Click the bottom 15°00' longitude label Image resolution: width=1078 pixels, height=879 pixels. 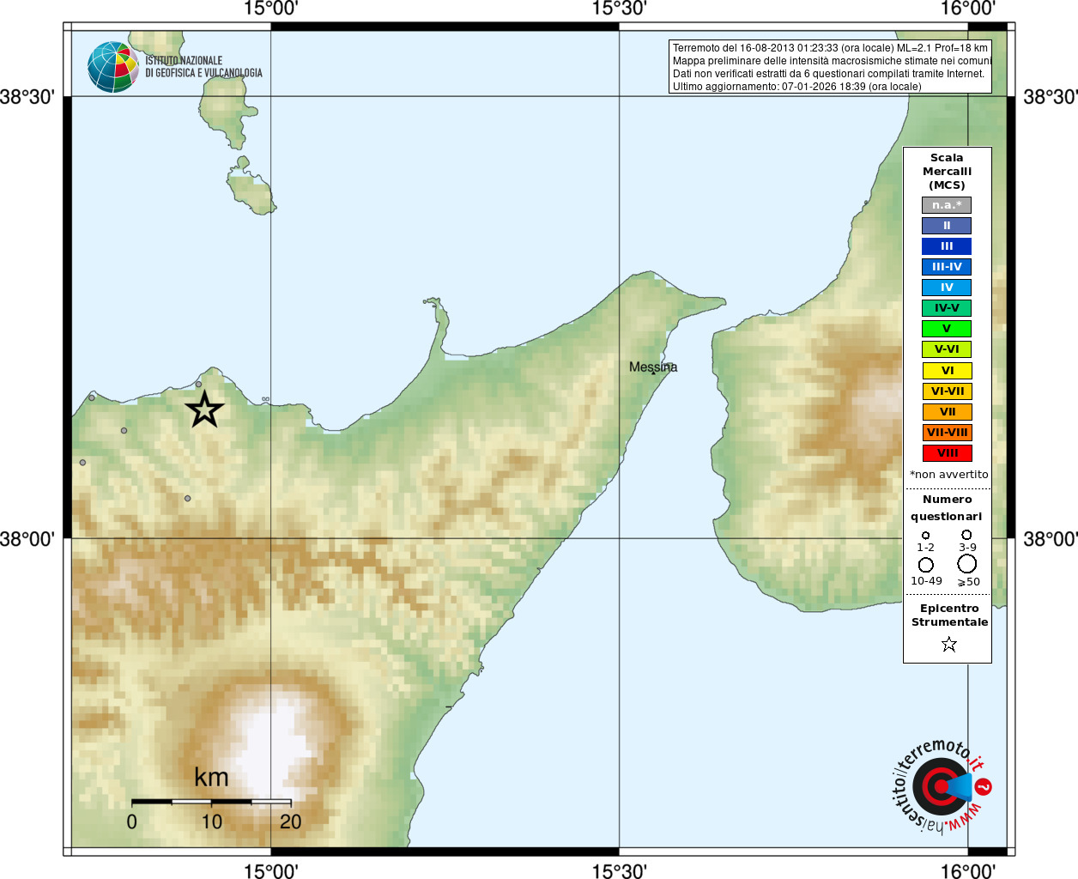tap(270, 870)
